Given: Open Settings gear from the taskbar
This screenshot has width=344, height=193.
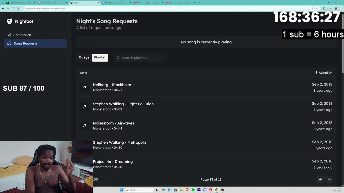Looking at the screenshot, I should pyautogui.click(x=163, y=190).
